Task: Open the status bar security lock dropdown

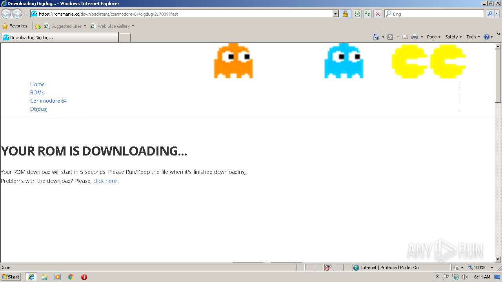Action: [x=458, y=268]
